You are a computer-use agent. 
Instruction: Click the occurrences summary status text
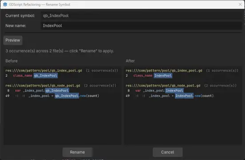click(59, 51)
